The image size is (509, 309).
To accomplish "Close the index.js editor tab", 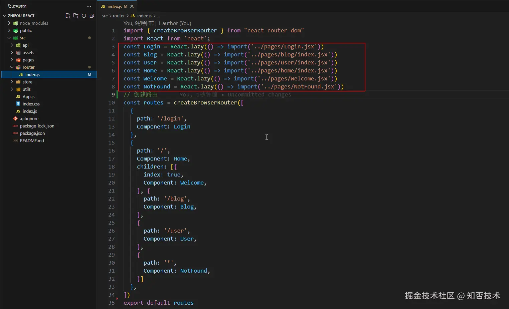I will click(x=132, y=6).
